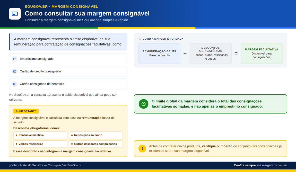Select the Cartão de crédito consignado item
Screen dimensions: 296x172
click(68, 71)
